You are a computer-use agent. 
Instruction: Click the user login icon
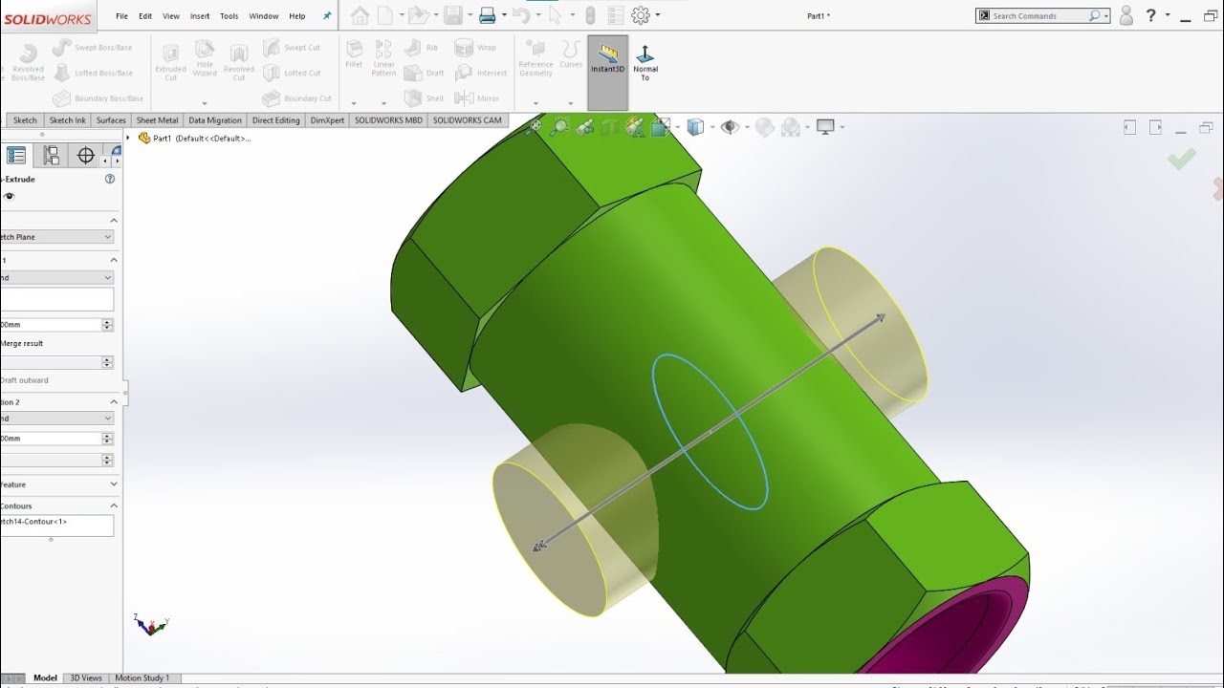1126,15
